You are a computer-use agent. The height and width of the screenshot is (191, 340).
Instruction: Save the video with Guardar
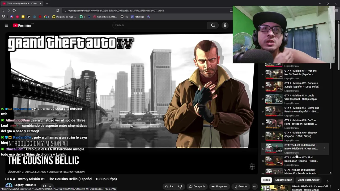[240, 186]
